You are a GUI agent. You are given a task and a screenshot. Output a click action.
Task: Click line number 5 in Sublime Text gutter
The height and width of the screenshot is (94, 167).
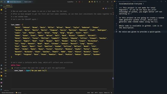click(x=116, y=18)
